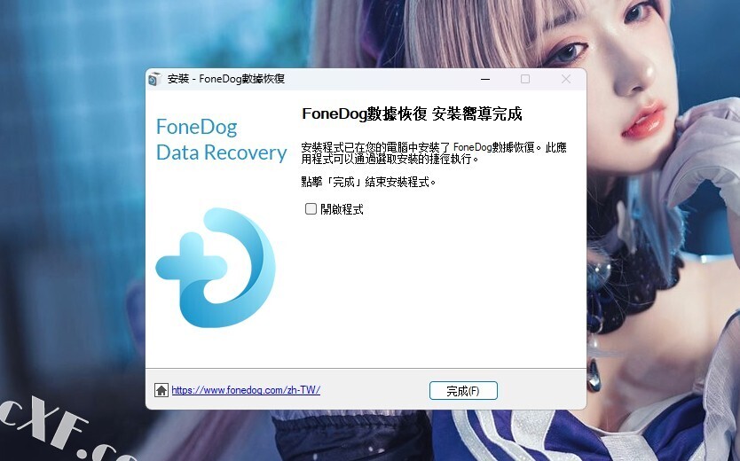The width and height of the screenshot is (740, 461).
Task: Click the FoneDog word in the side banner
Action: (x=197, y=128)
